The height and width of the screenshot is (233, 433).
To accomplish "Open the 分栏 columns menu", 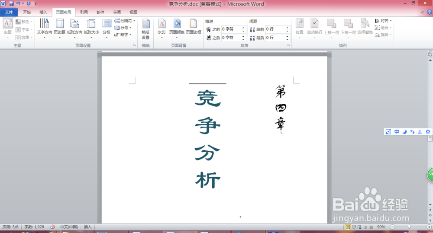I will click(107, 29).
